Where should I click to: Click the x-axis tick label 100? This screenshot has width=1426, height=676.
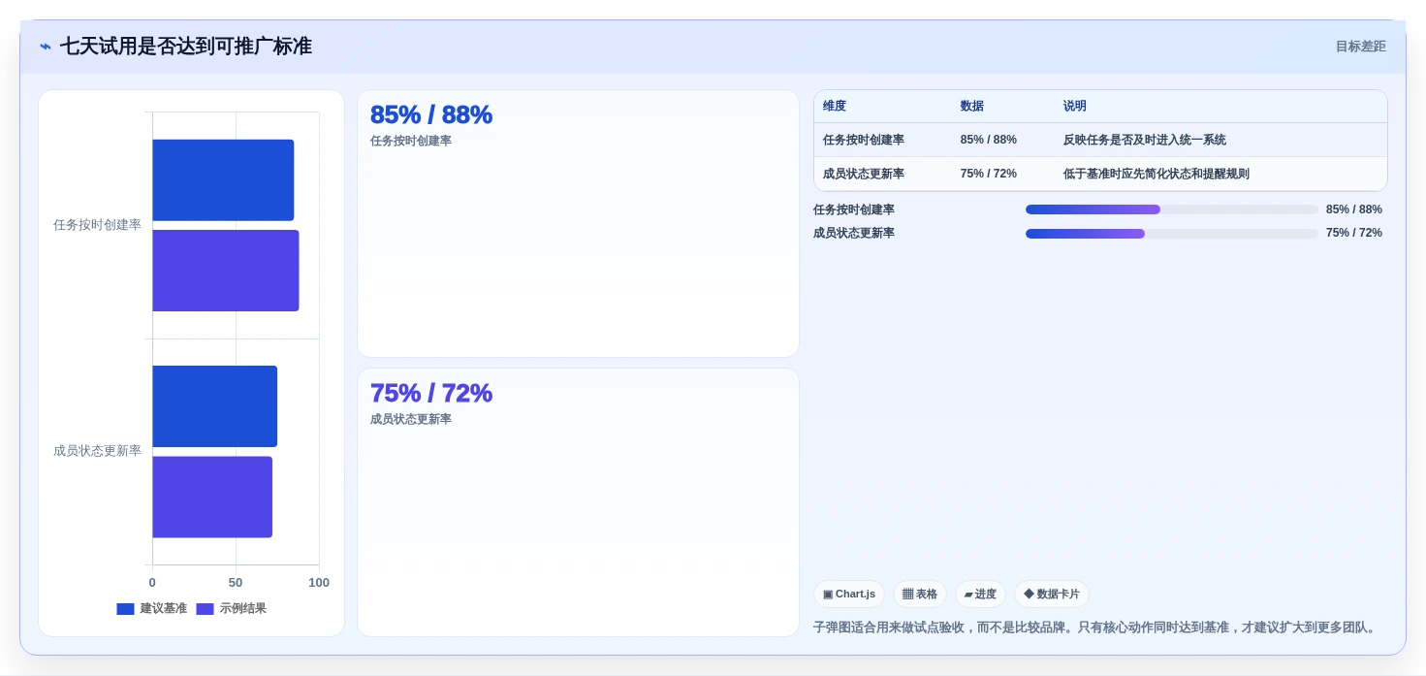[x=319, y=583]
